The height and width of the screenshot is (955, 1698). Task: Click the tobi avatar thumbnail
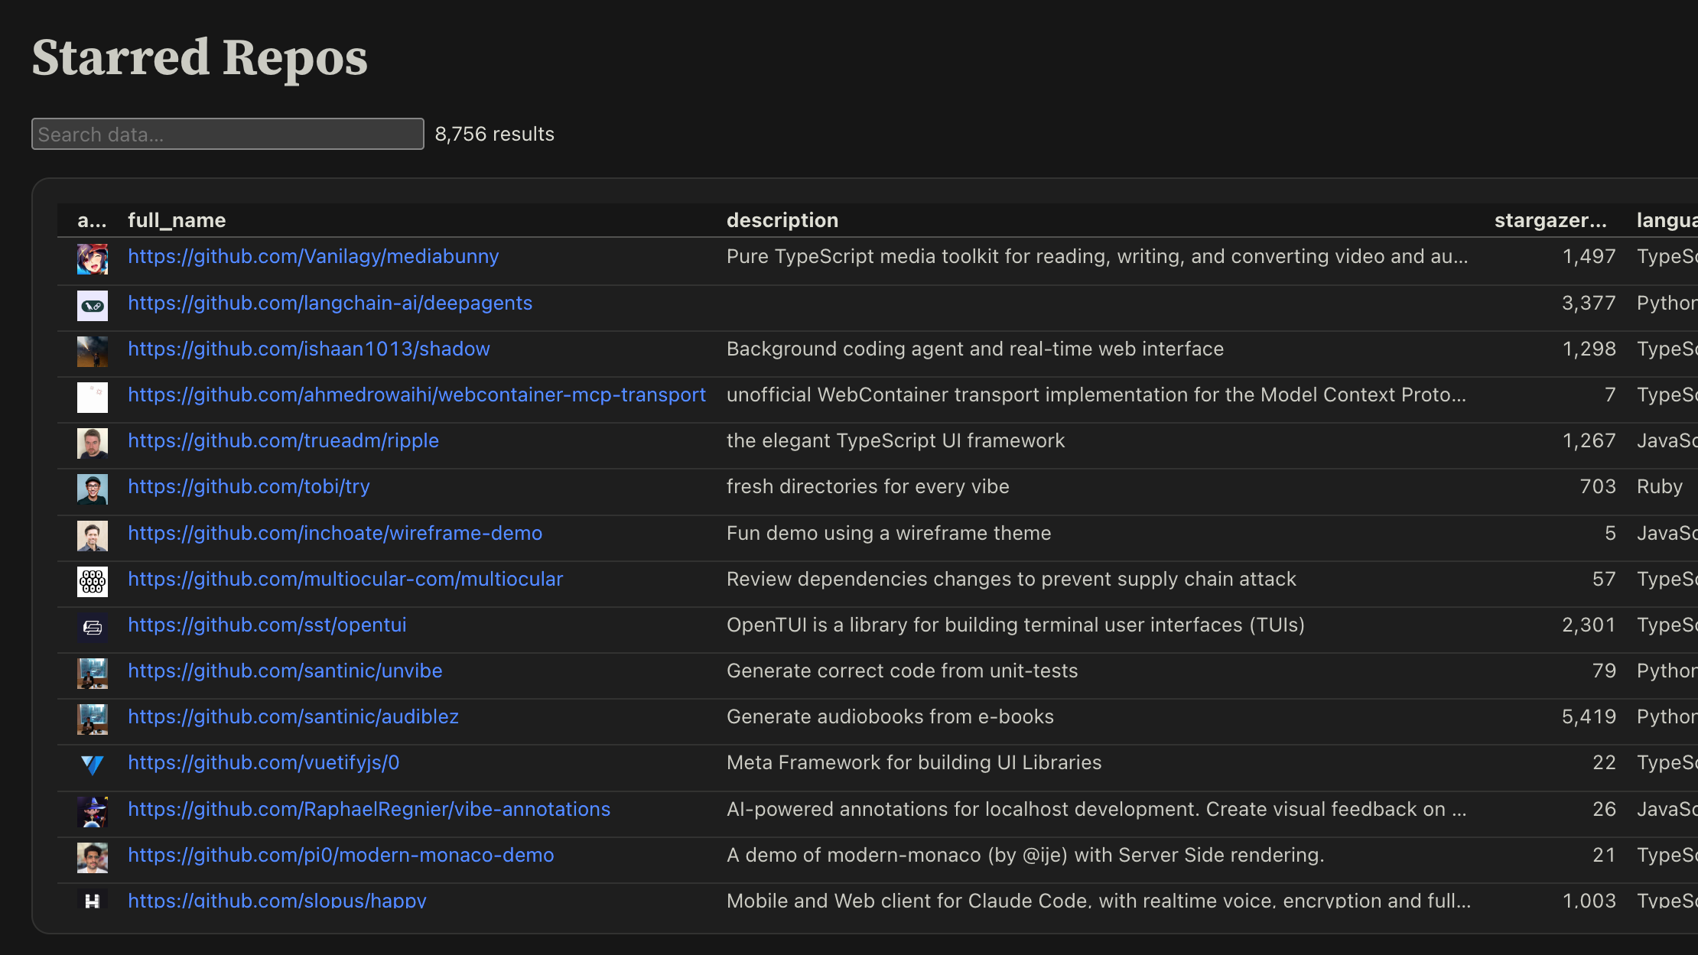point(92,489)
